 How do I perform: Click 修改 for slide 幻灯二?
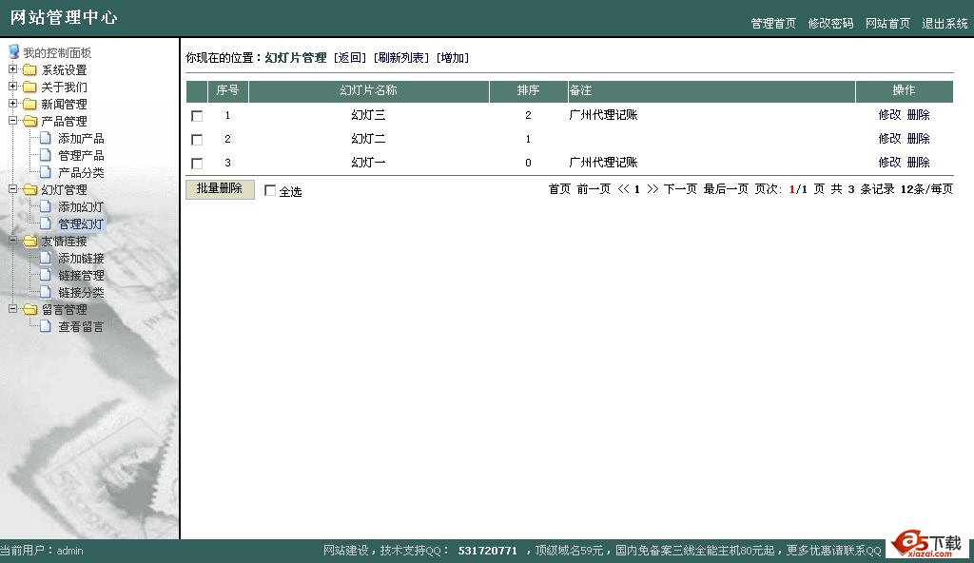click(889, 139)
